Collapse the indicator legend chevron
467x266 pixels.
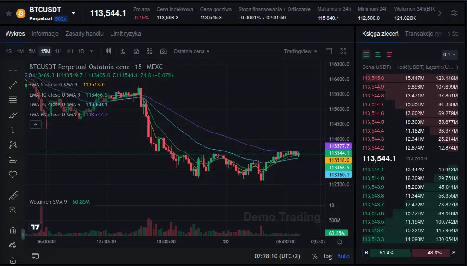[x=36, y=124]
